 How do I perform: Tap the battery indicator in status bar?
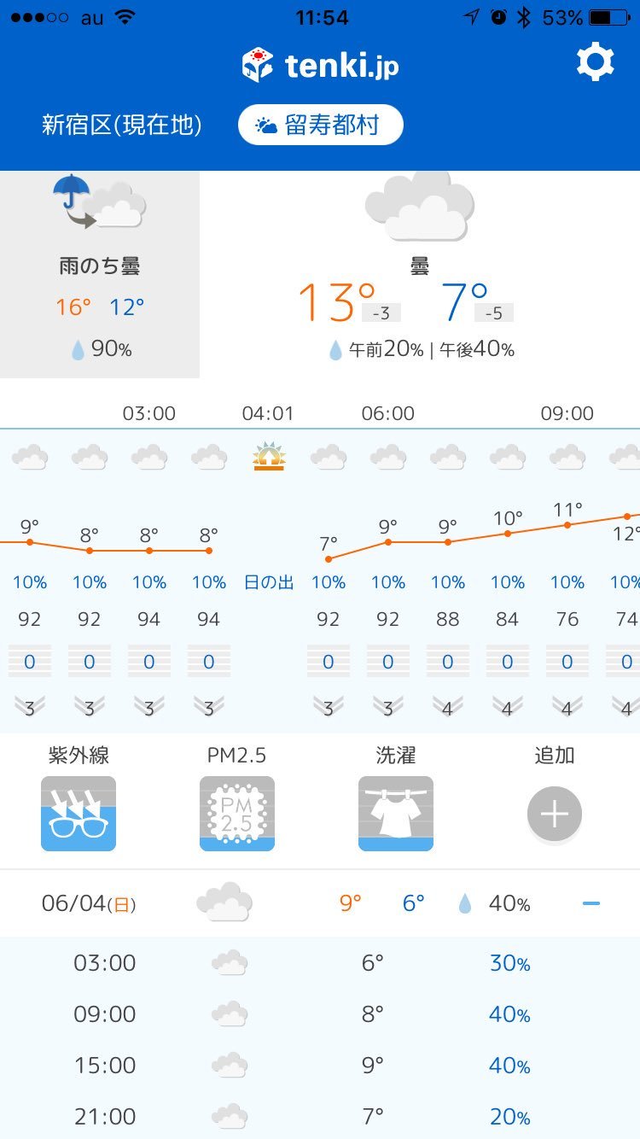pos(611,17)
